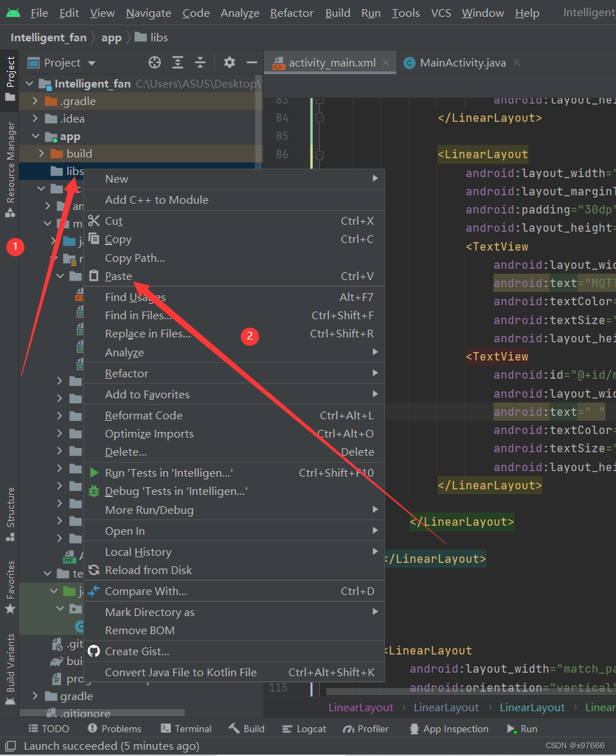
Task: Open the Navigate menu
Action: pos(148,13)
